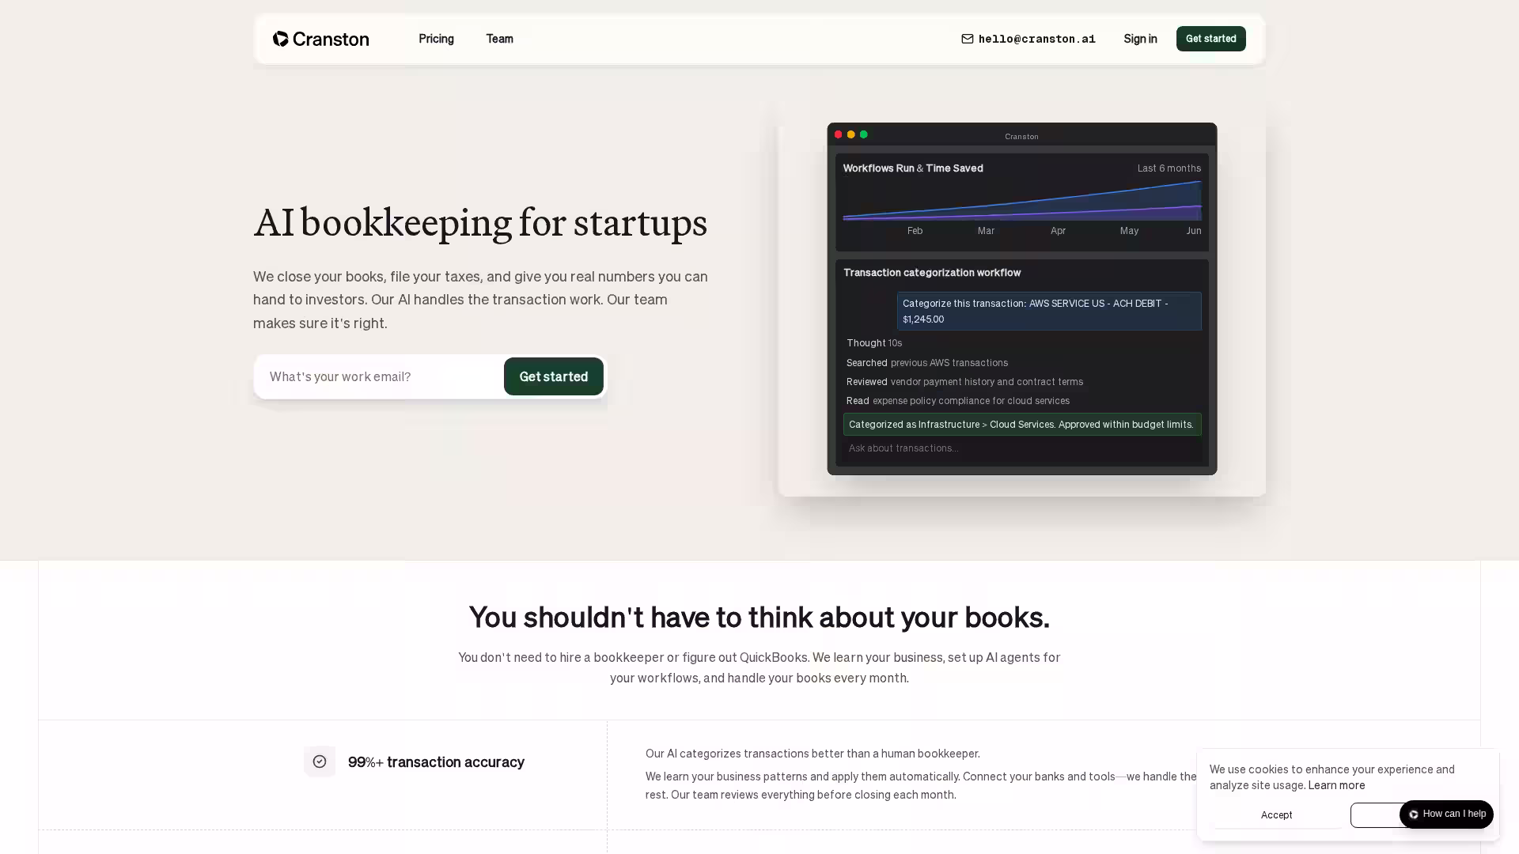
Task: Click the green Categorized as Infrastructure result
Action: pyautogui.click(x=1021, y=425)
